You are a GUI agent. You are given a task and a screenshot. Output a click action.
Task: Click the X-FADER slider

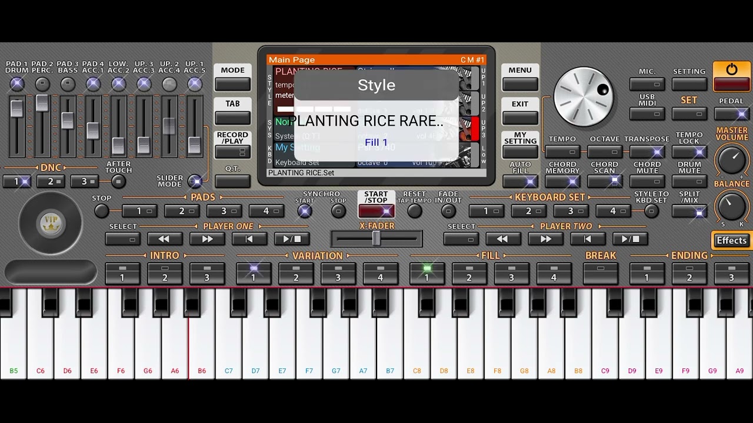click(x=376, y=239)
